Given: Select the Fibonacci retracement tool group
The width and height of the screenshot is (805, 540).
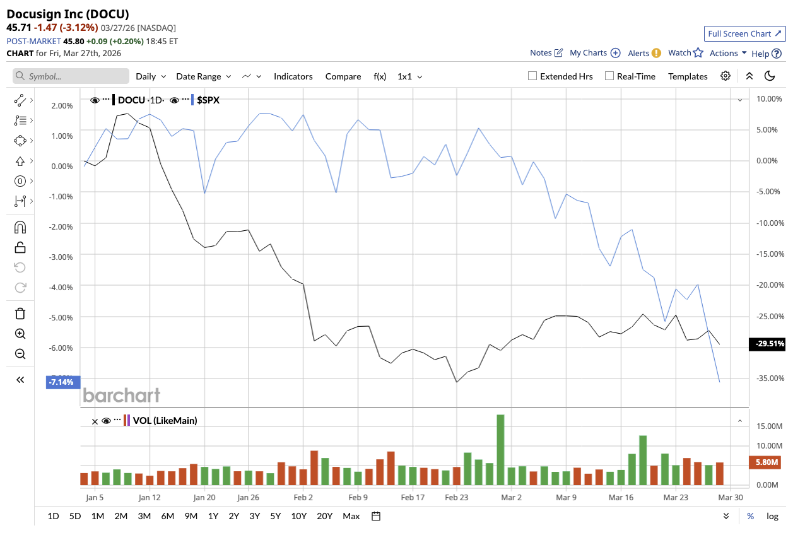Looking at the screenshot, I should pos(20,120).
